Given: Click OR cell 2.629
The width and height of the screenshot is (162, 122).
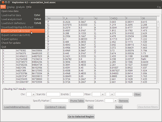Looking at the screenshot, I should [x=149, y=33].
